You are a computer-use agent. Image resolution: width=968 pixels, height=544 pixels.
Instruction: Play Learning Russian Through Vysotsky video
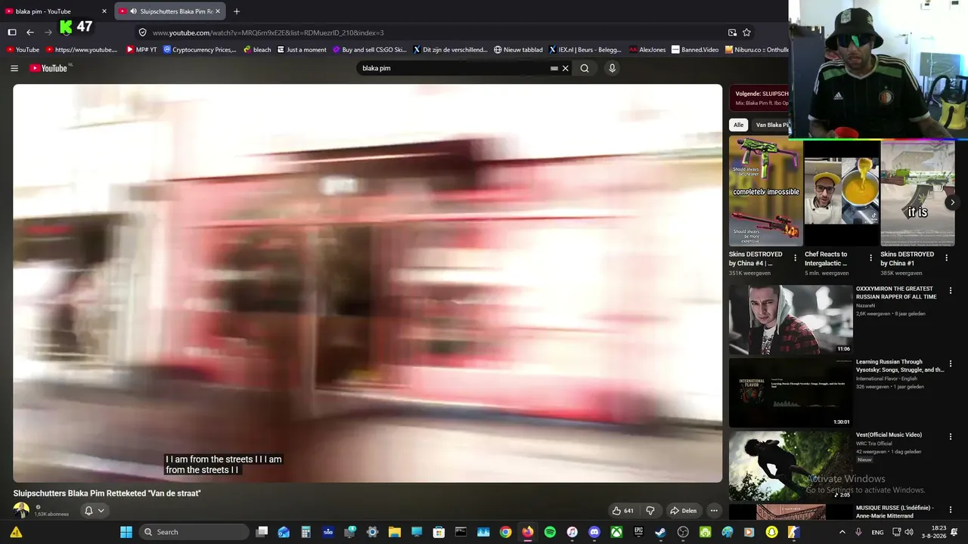pyautogui.click(x=790, y=393)
